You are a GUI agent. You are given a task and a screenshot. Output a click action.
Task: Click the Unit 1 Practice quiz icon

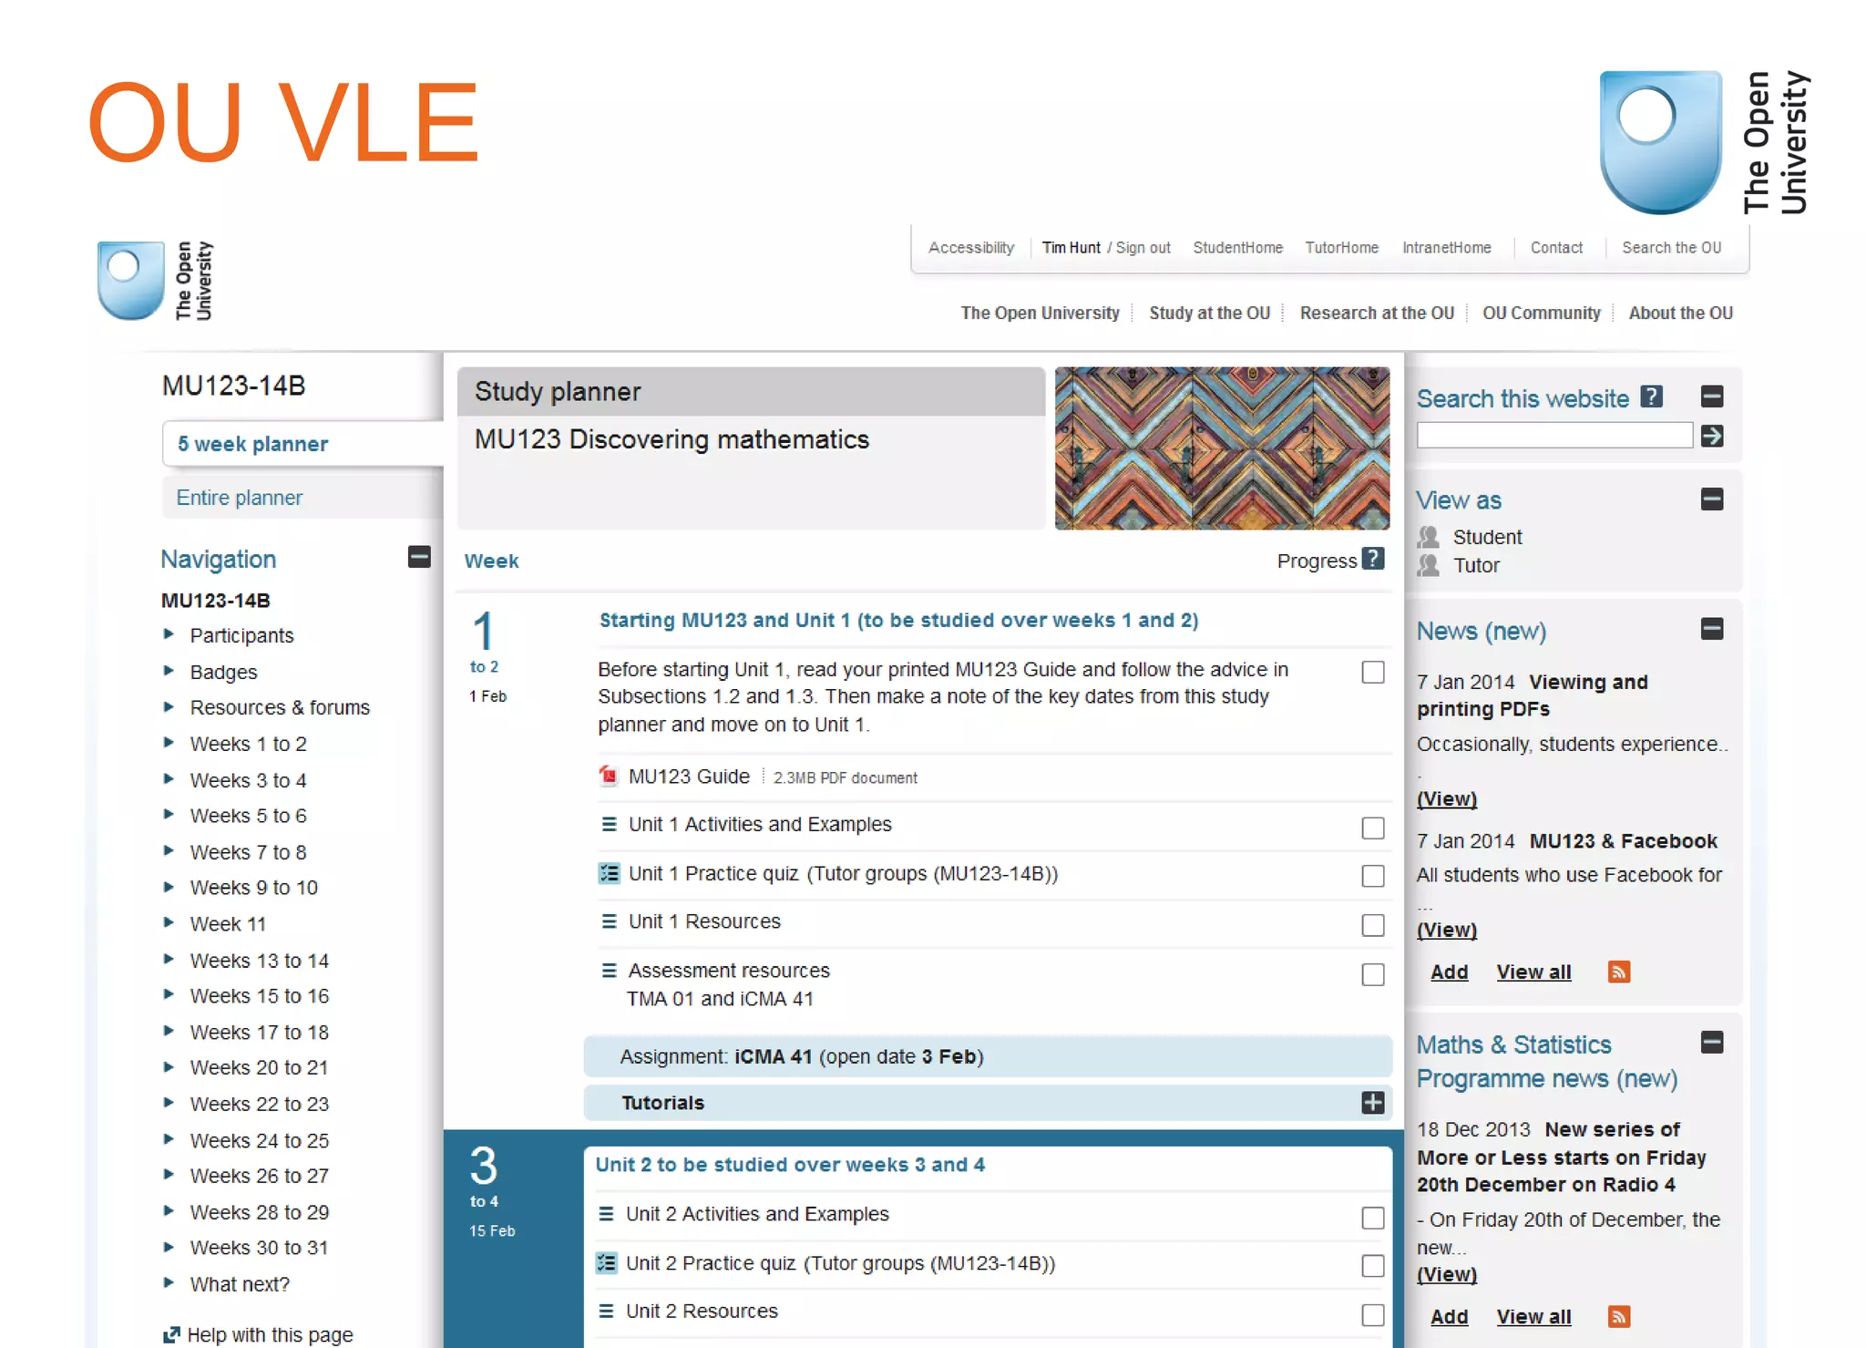609,873
